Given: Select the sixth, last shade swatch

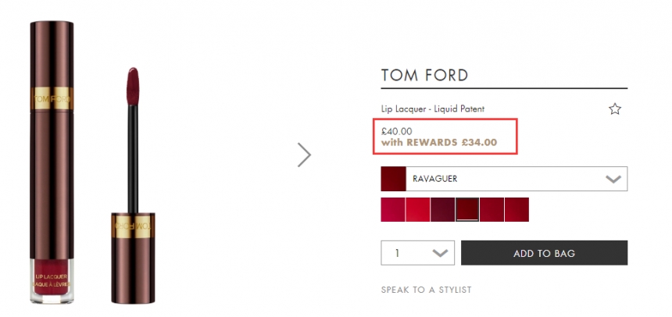Looking at the screenshot, I should (517, 209).
